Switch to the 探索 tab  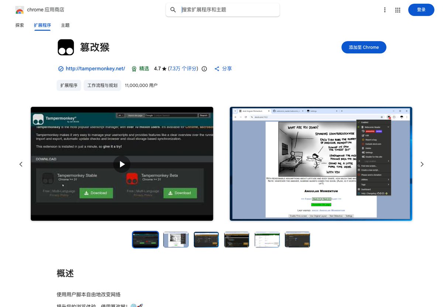click(20, 25)
